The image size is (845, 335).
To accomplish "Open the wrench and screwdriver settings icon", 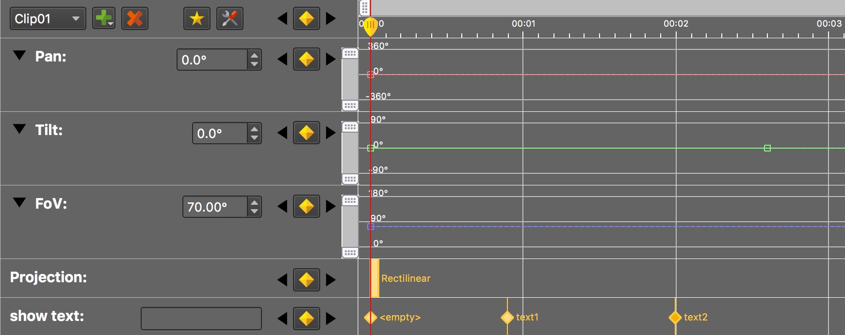I will (x=229, y=19).
